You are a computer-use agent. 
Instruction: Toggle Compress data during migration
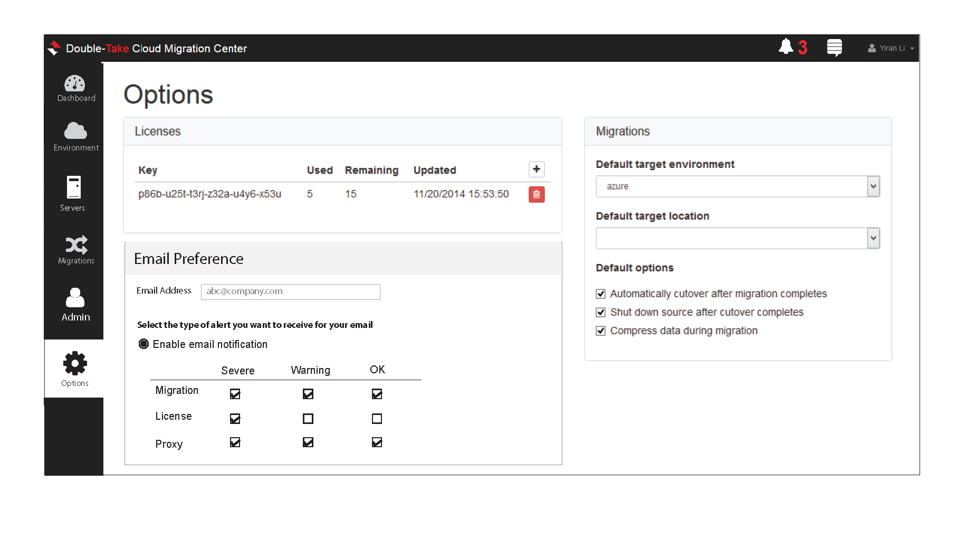click(600, 331)
